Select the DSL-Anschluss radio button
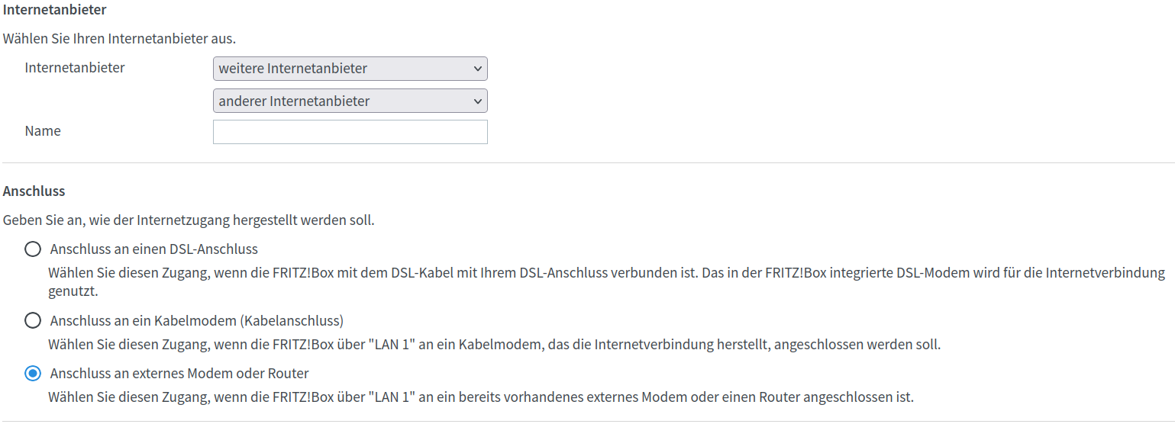The width and height of the screenshot is (1175, 424). (x=33, y=249)
